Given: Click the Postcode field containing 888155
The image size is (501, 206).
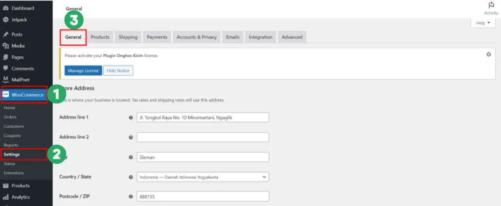Looking at the screenshot, I should tap(203, 196).
